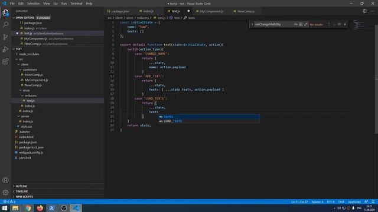
Task: Open Firefox from taskbar
Action: [40, 208]
